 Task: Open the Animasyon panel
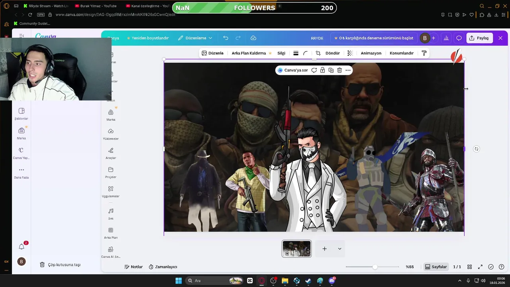click(371, 53)
